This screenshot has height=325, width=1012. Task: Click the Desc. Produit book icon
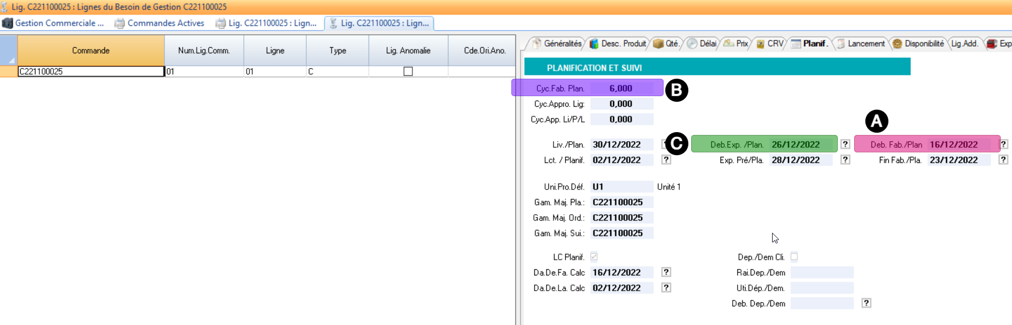594,44
